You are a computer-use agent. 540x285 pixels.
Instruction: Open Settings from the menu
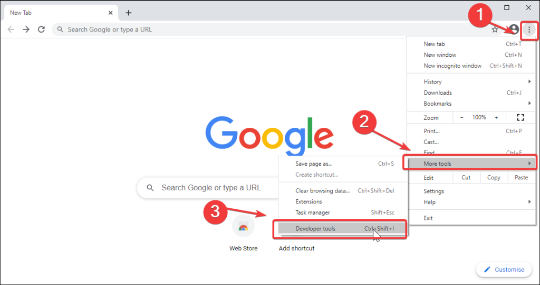click(471, 191)
